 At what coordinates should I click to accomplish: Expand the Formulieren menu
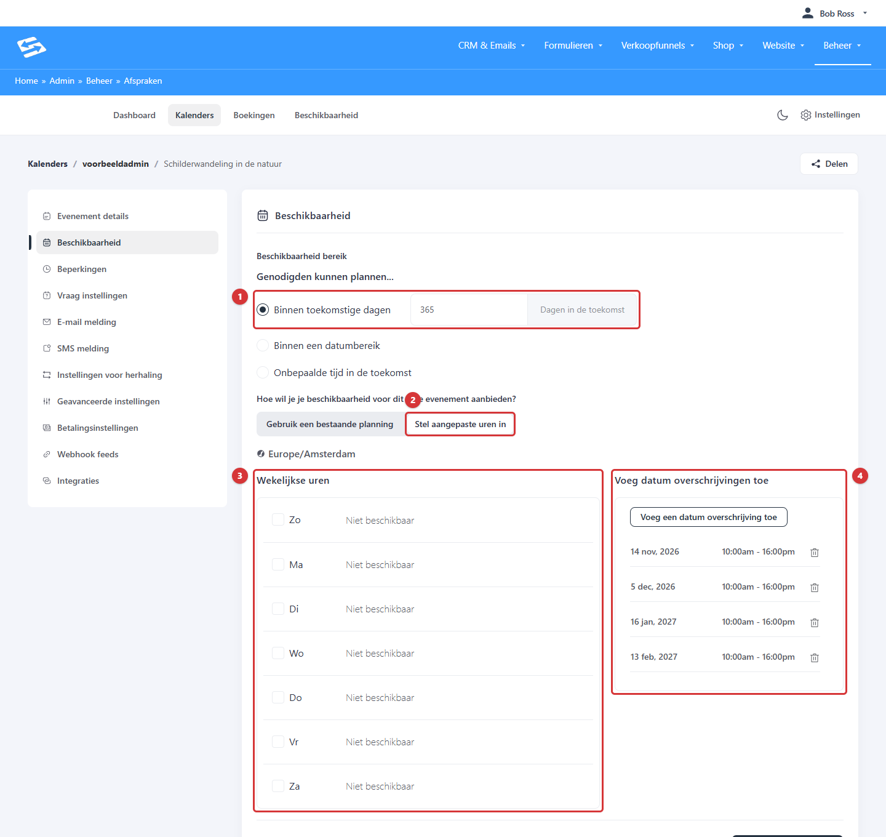pyautogui.click(x=573, y=46)
